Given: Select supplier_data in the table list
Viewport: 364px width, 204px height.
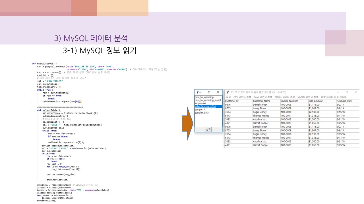Looking at the screenshot, I should pyautogui.click(x=203, y=113).
